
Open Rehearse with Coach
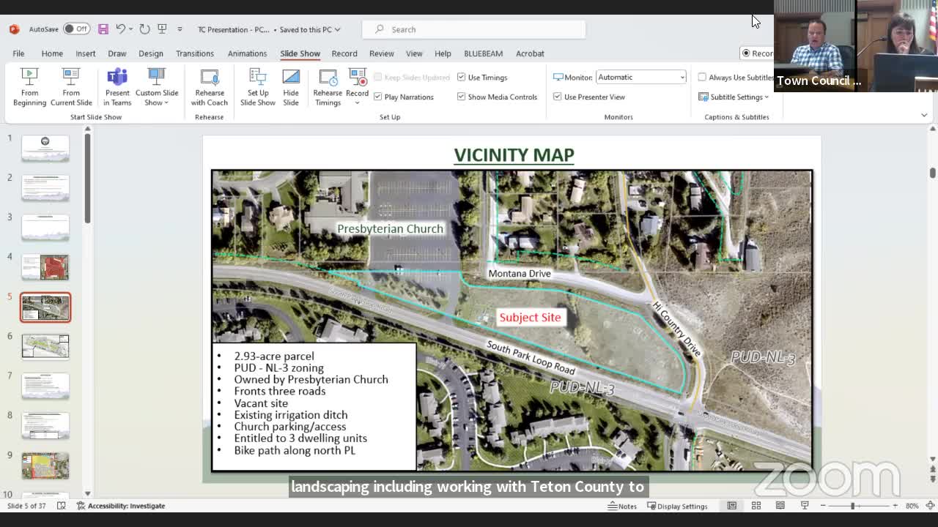click(x=210, y=86)
